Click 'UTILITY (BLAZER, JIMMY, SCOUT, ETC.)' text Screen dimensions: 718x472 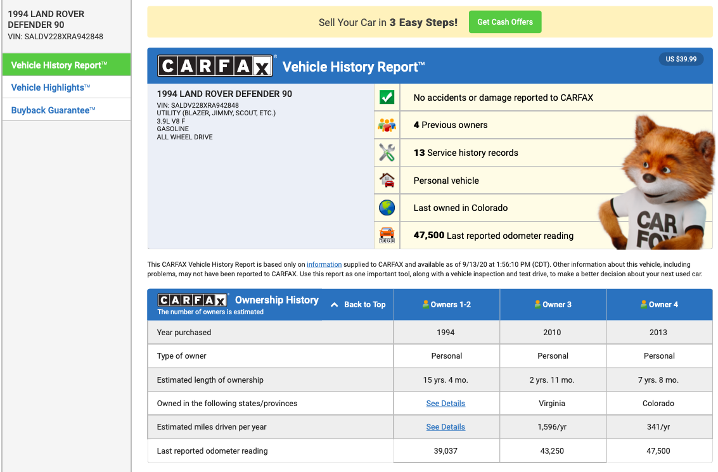pyautogui.click(x=216, y=113)
